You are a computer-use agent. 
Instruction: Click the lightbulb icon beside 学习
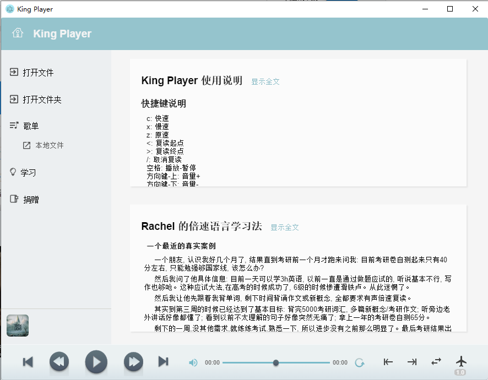pyautogui.click(x=13, y=172)
